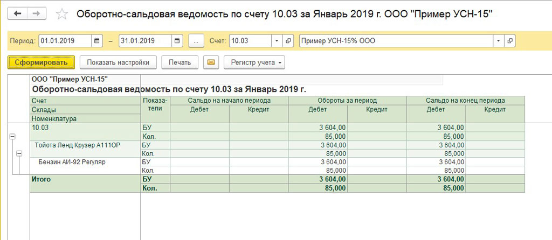
Task: Expand the account Счет dropdown list
Action: coord(277,41)
